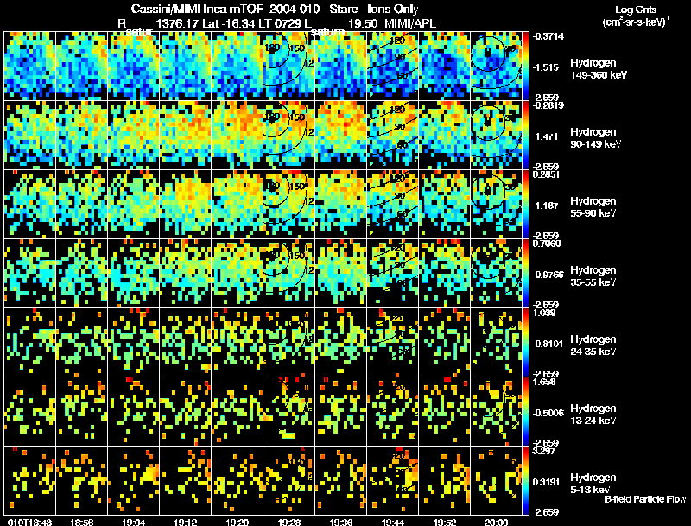Open the 24-35 keV panel at 18:56
The height and width of the screenshot is (526, 691).
[81, 342]
